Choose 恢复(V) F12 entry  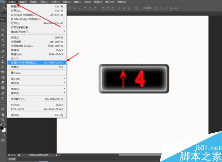(37, 67)
